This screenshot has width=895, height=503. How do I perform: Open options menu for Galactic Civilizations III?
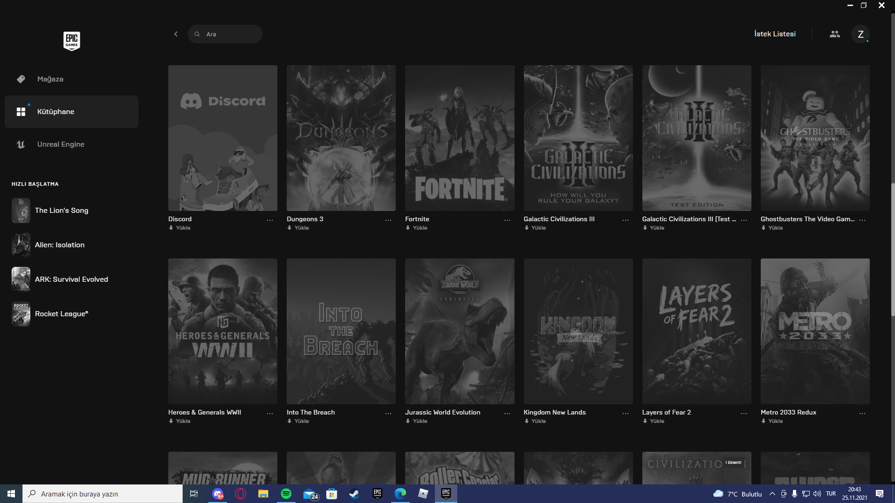pyautogui.click(x=626, y=220)
